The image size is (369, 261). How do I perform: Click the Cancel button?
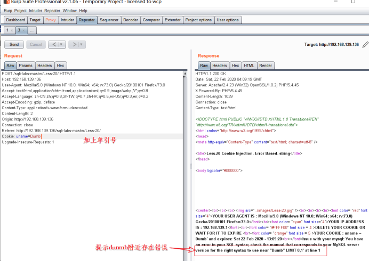click(36, 44)
